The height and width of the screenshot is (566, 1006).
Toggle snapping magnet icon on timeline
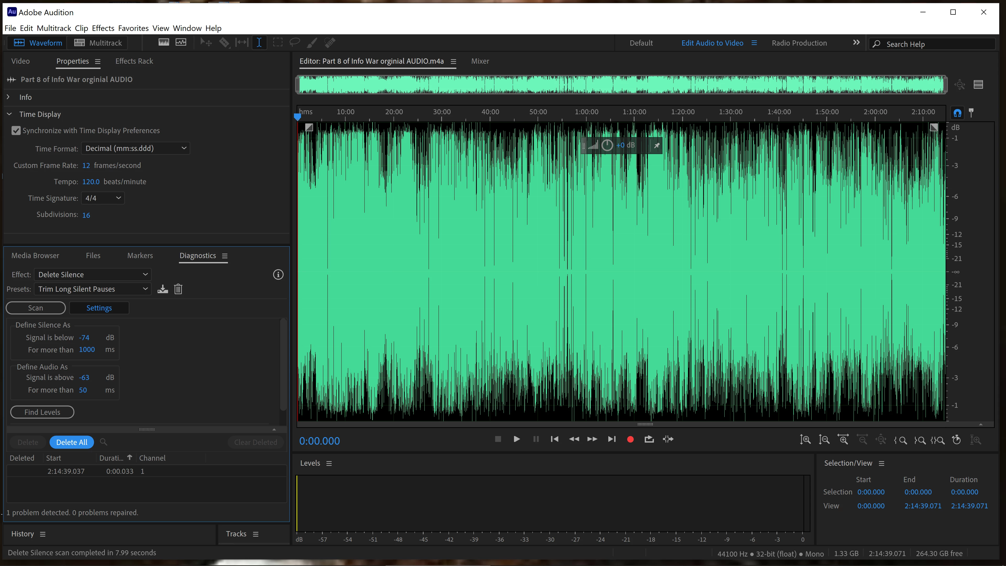pyautogui.click(x=957, y=113)
